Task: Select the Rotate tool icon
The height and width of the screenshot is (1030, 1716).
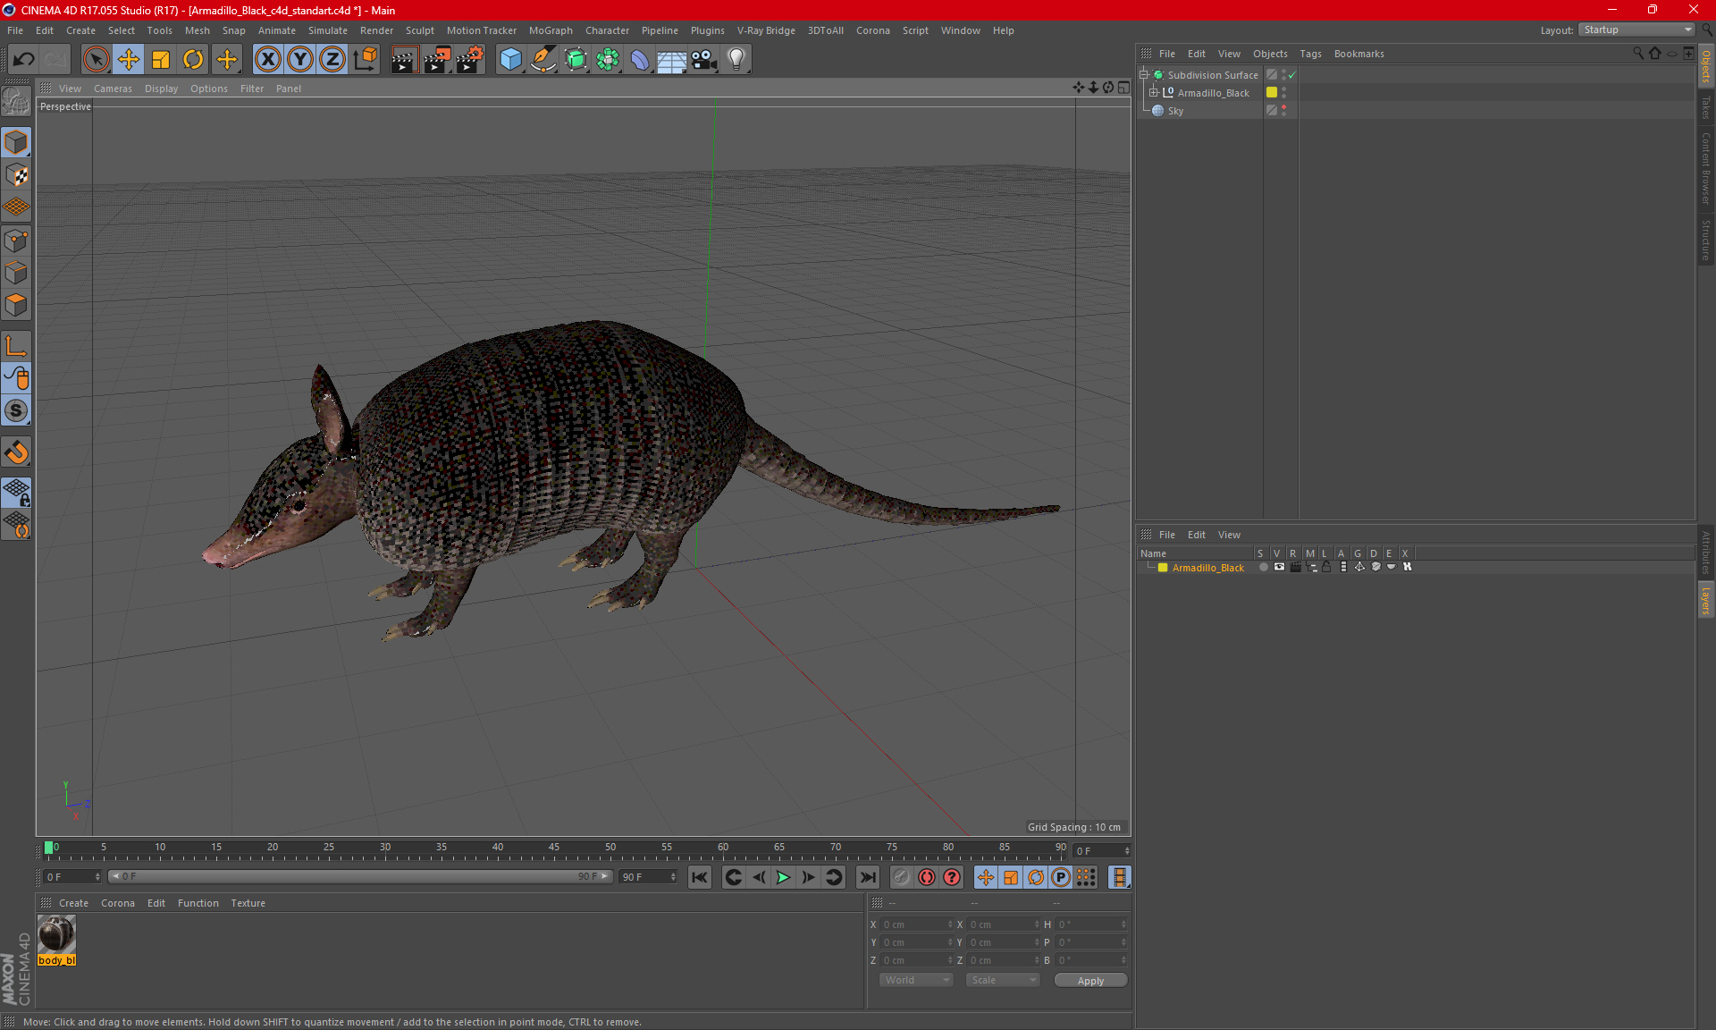Action: click(x=193, y=60)
